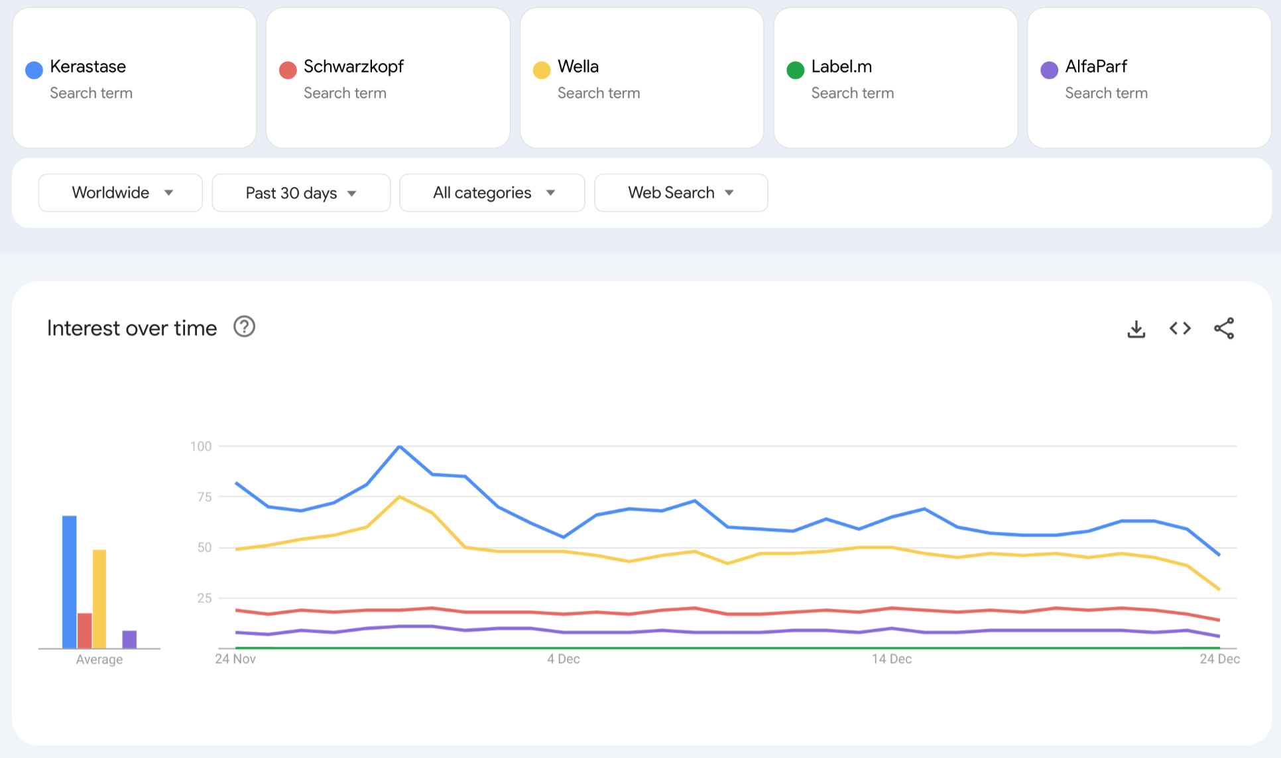Image resolution: width=1281 pixels, height=758 pixels.
Task: Click the blue Kerastase average bar
Action: [70, 582]
